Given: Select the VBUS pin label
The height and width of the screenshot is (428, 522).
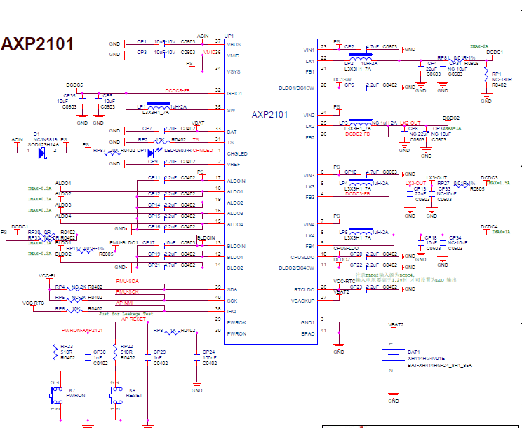Looking at the screenshot, I should [234, 45].
